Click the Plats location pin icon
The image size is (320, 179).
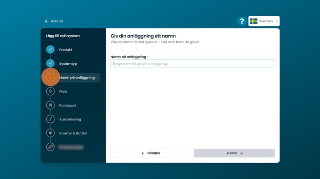point(51,91)
